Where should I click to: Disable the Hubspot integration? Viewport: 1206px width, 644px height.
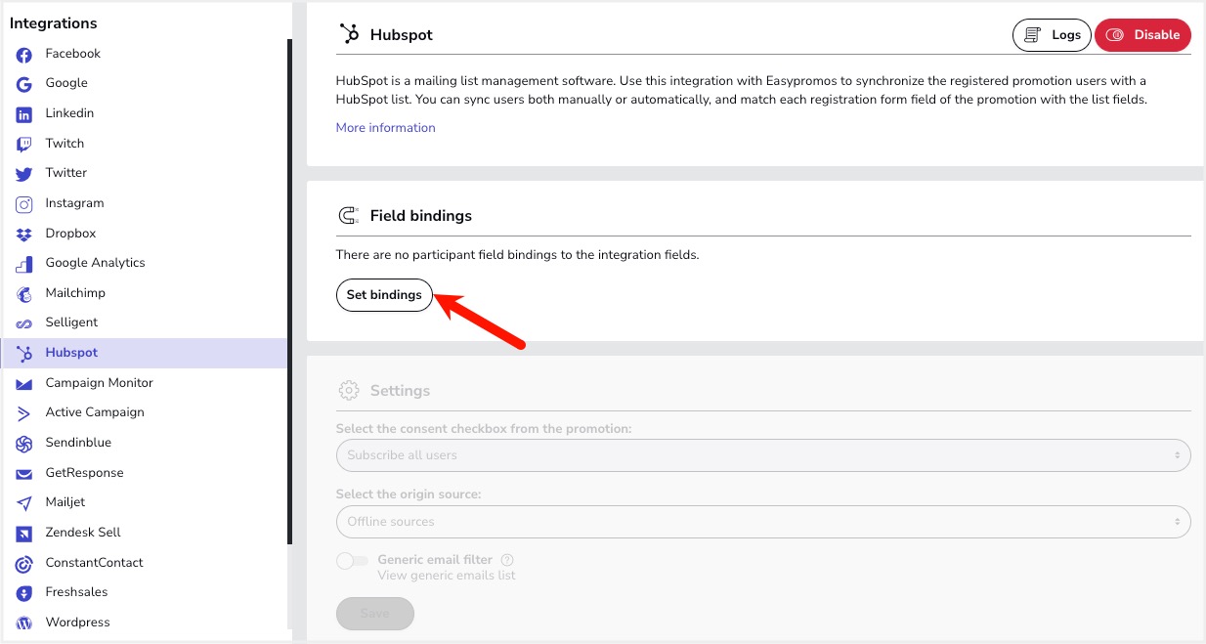1142,35
